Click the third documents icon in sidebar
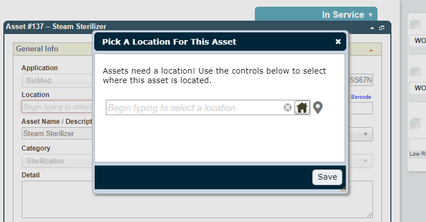The image size is (426, 222). (415, 123)
